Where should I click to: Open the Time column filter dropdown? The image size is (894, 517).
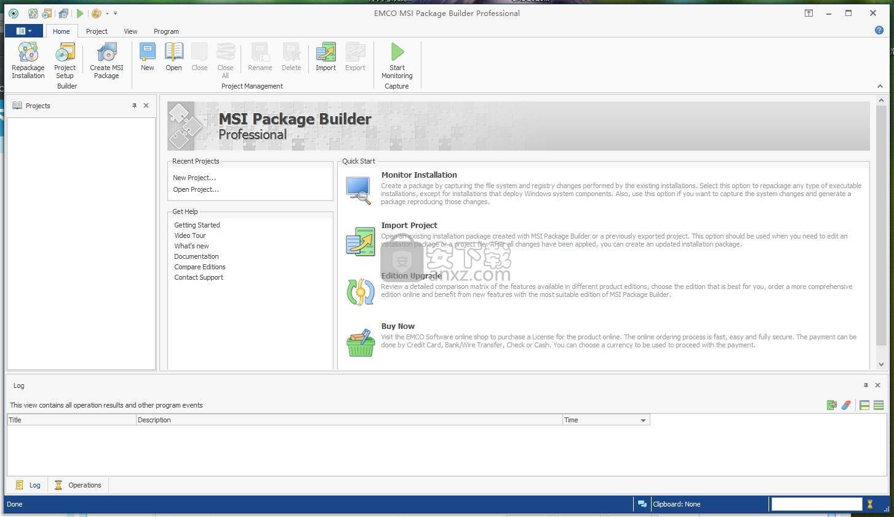click(643, 420)
